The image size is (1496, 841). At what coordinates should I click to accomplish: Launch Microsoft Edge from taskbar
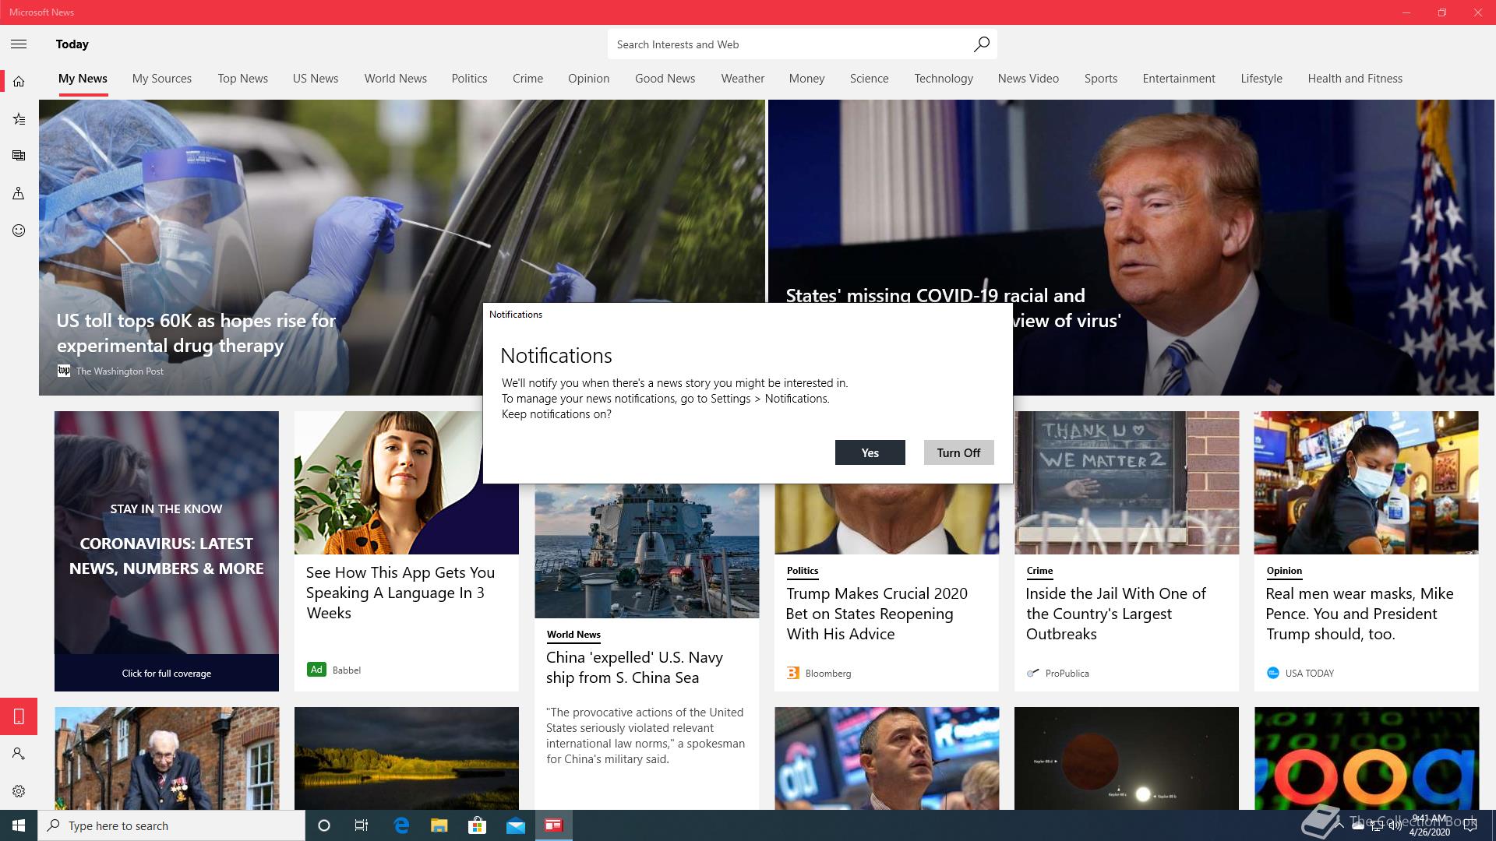pyautogui.click(x=401, y=825)
